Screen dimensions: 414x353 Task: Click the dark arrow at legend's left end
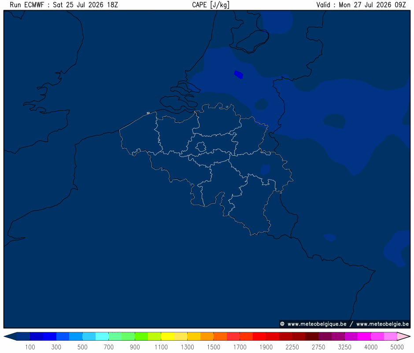[10, 336]
